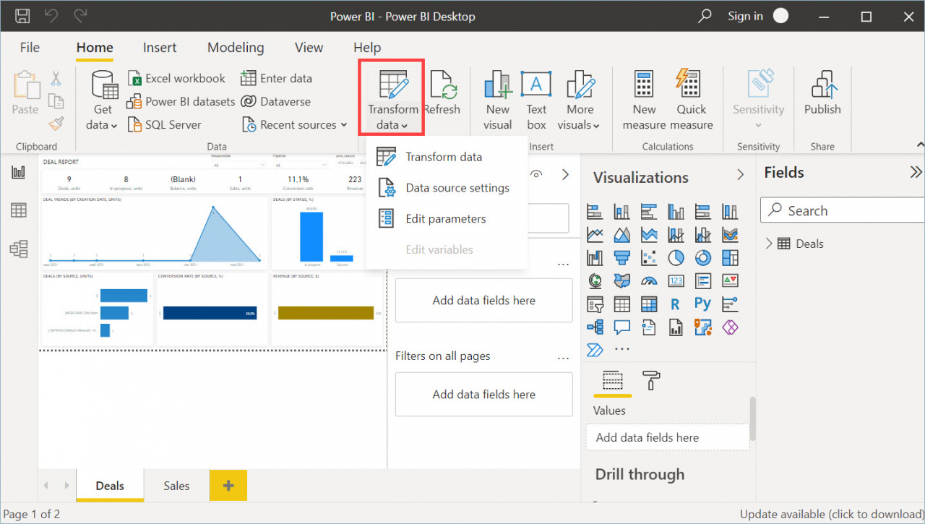This screenshot has height=524, width=925.
Task: Add a Python visual to the report
Action: coord(702,304)
